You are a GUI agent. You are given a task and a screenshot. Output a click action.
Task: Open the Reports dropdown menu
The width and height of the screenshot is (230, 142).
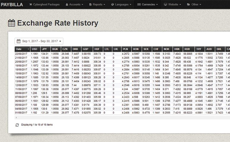(x=99, y=4)
